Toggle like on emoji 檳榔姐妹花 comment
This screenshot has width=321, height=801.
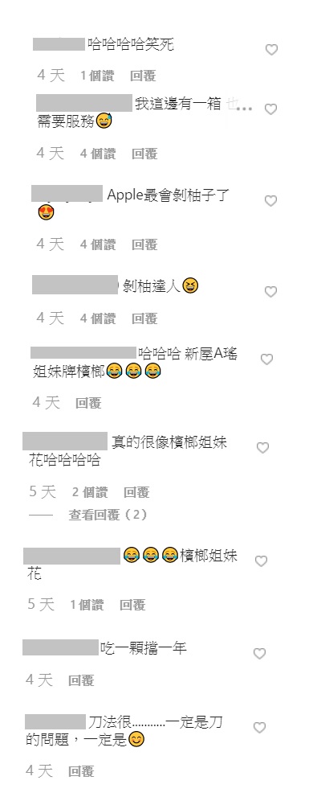[261, 561]
